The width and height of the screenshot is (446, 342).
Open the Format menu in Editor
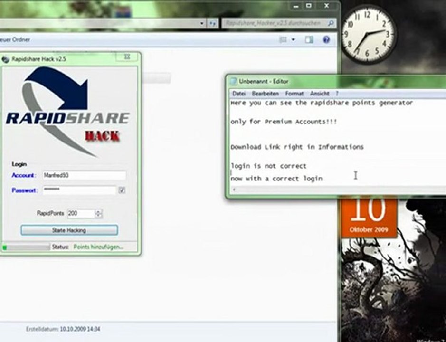[x=294, y=93]
